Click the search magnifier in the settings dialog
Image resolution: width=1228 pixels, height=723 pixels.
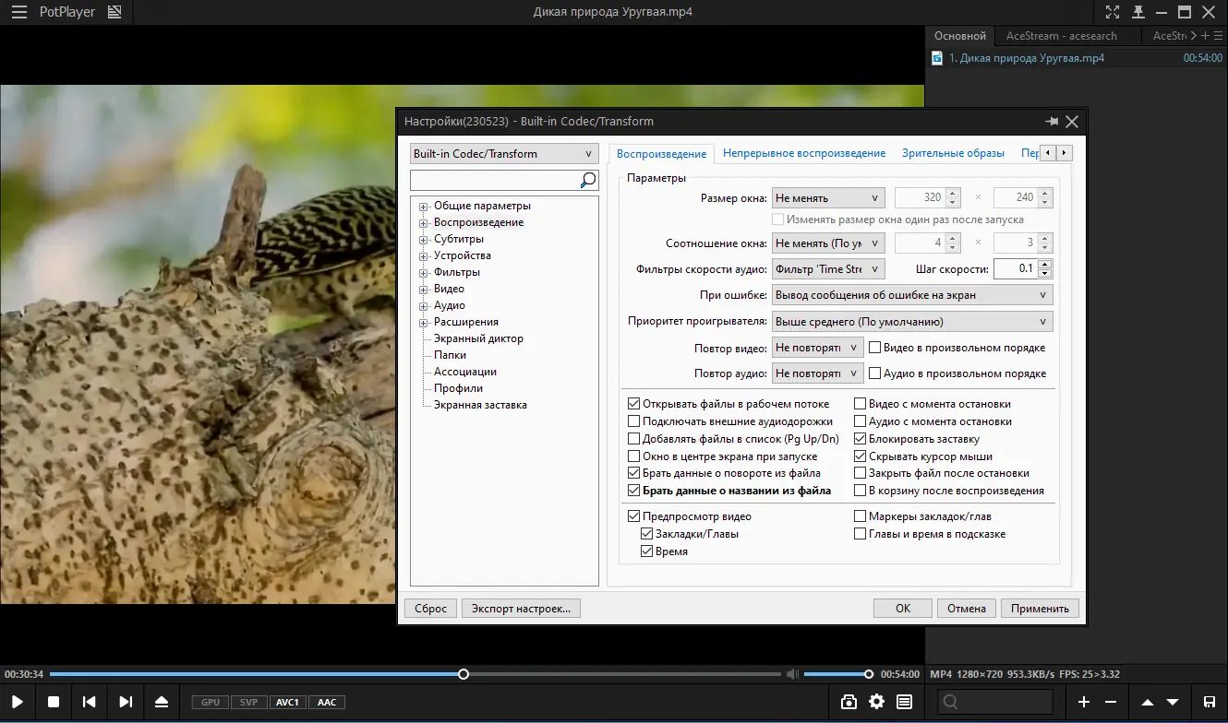(x=588, y=180)
